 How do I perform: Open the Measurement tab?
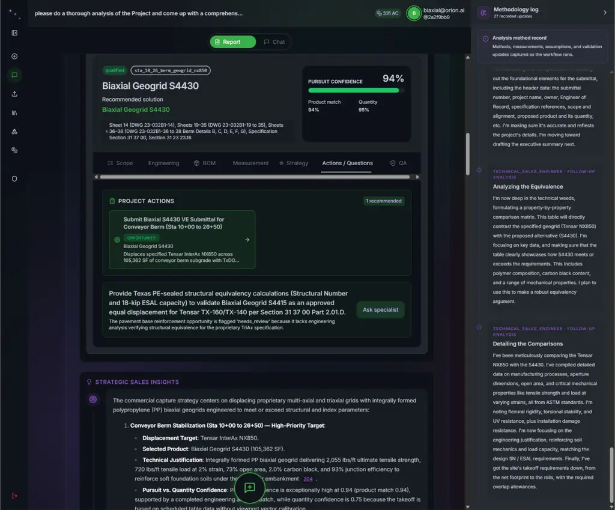(250, 163)
